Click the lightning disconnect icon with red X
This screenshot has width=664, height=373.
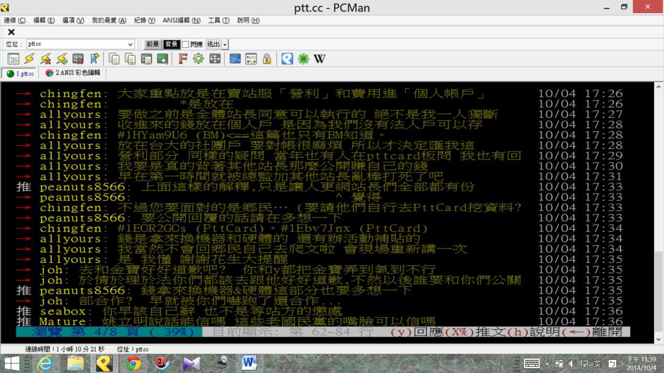tap(46, 59)
